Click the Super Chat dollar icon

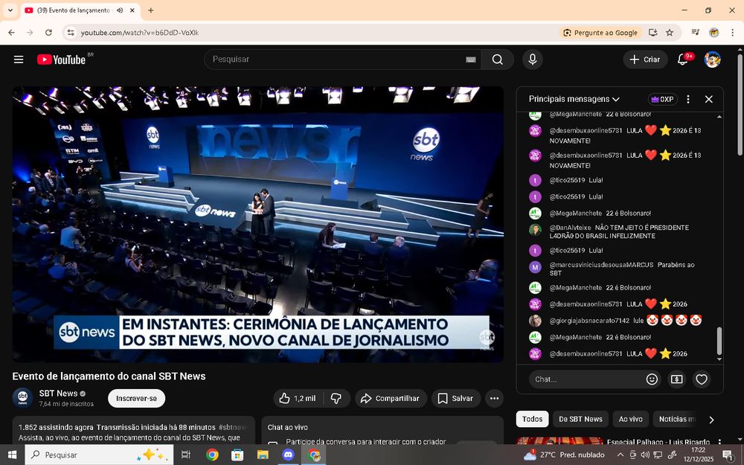676,379
